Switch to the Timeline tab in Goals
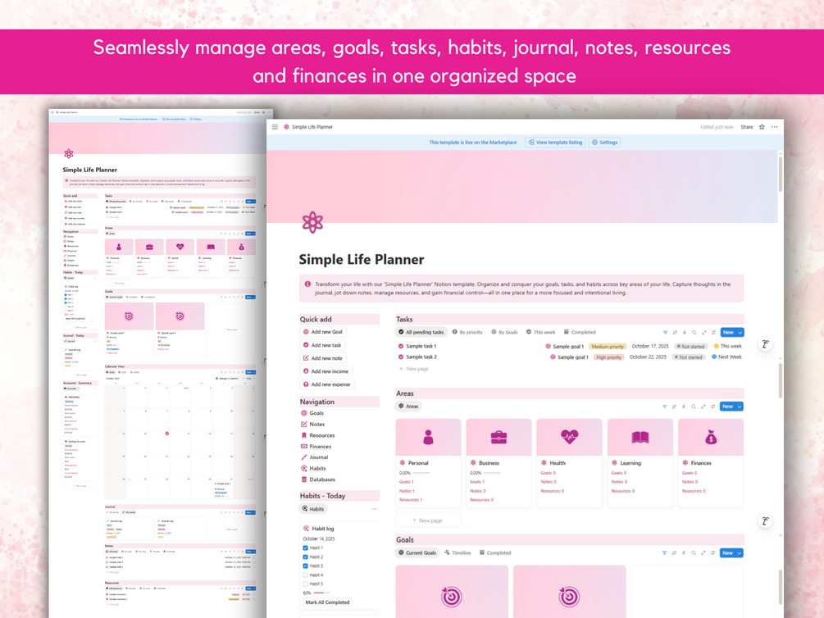 [458, 552]
